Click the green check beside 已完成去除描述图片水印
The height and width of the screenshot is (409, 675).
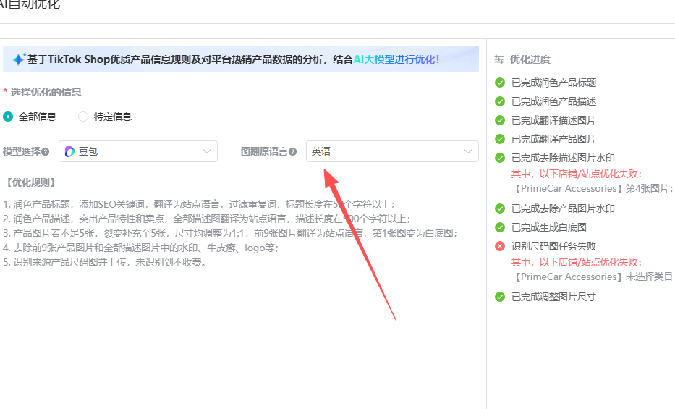pyautogui.click(x=500, y=158)
